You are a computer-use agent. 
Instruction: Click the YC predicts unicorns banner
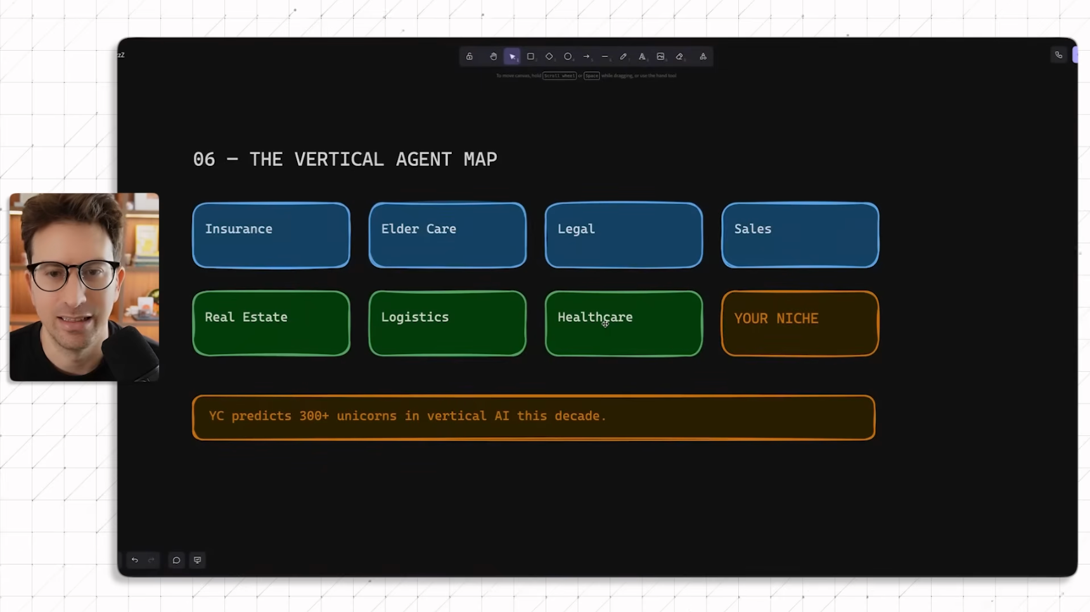(534, 418)
